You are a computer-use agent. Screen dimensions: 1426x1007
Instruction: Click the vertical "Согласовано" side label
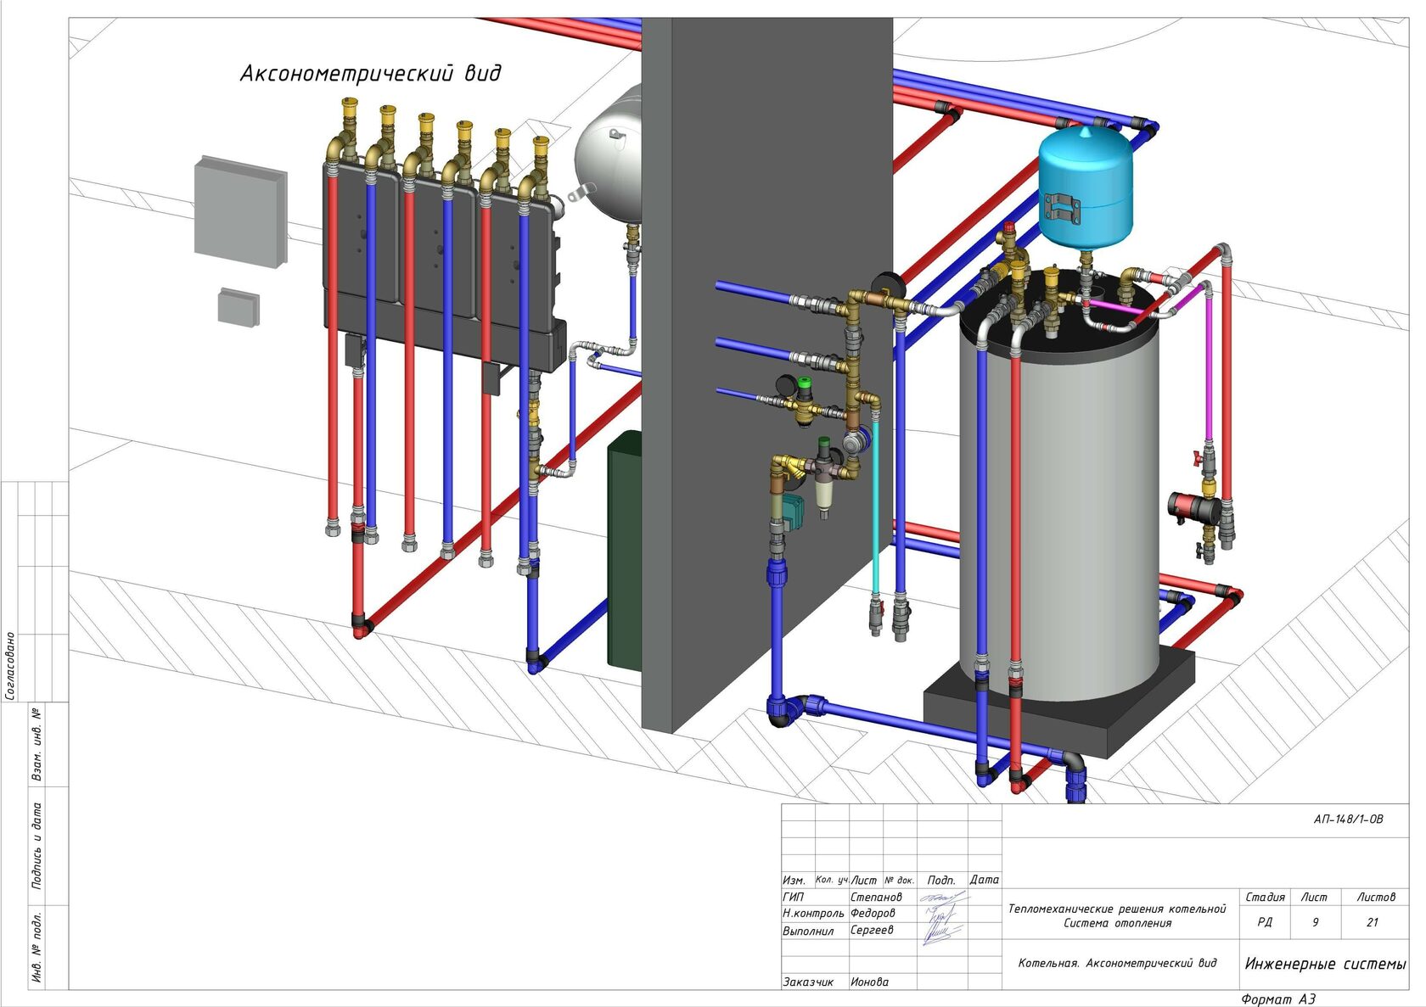(10, 666)
